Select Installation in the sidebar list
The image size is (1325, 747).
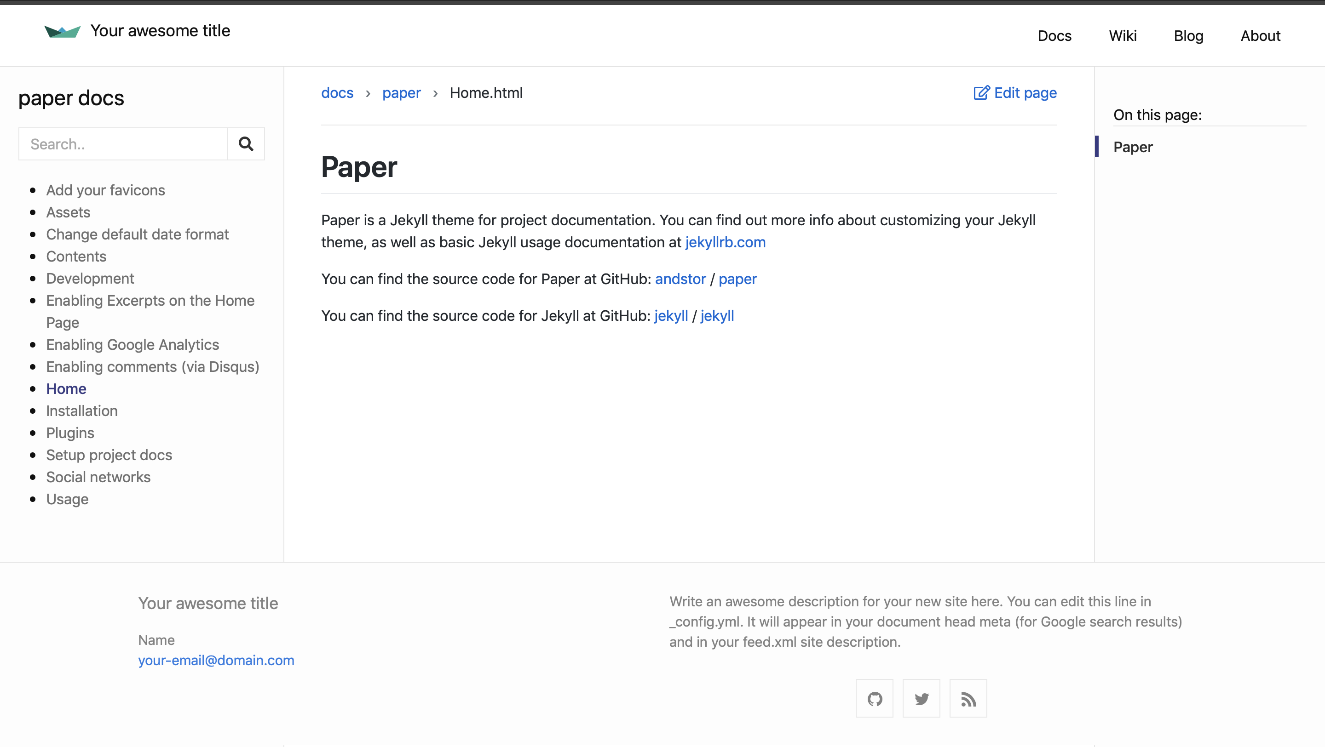tap(82, 411)
